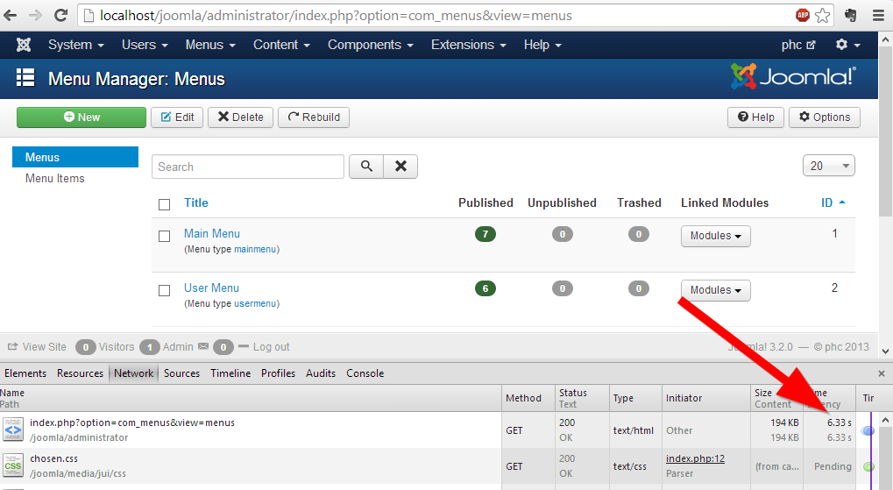The image size is (893, 490).
Task: Expand the Modules dropdown for User Menu
Action: [x=715, y=290]
